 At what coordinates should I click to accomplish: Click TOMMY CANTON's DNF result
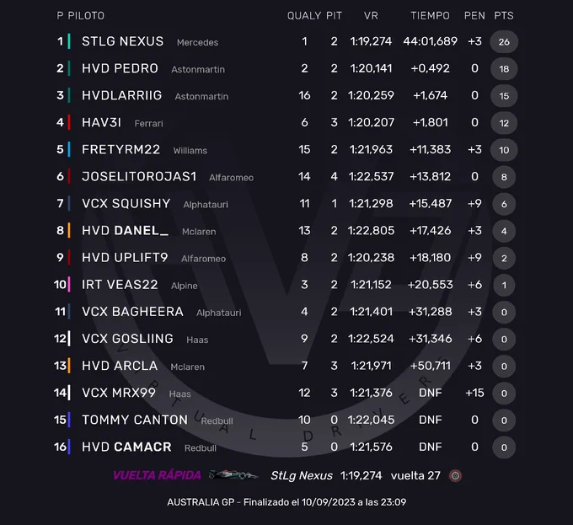pyautogui.click(x=430, y=420)
